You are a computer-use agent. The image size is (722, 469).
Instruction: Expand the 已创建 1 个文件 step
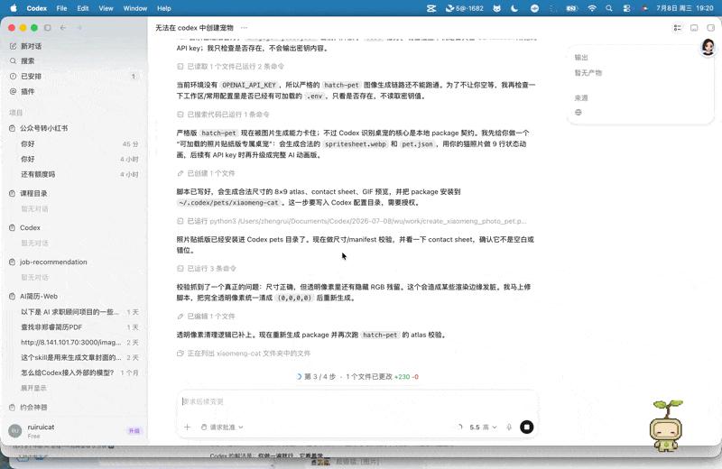(206, 173)
